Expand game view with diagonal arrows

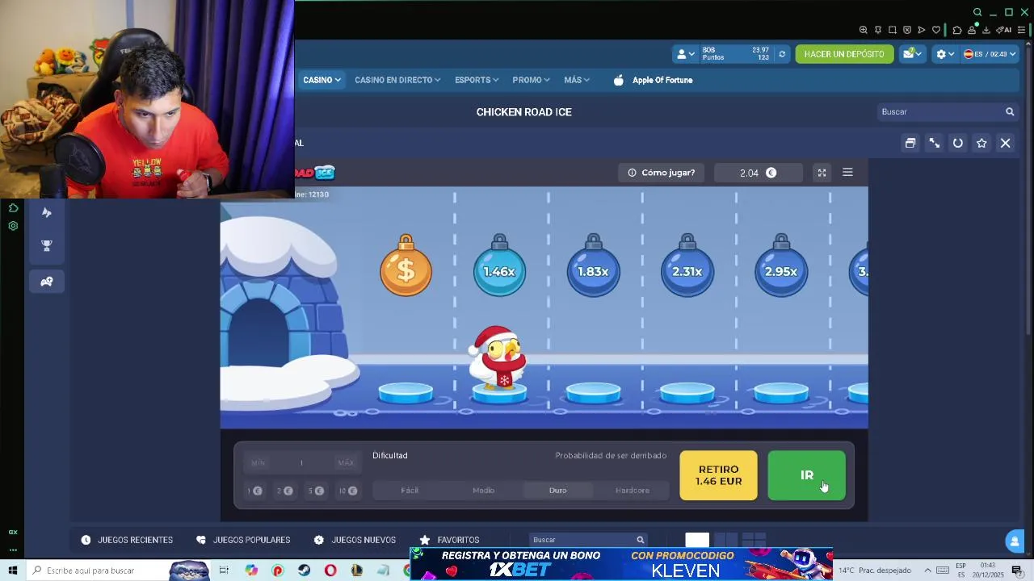pyautogui.click(x=934, y=143)
